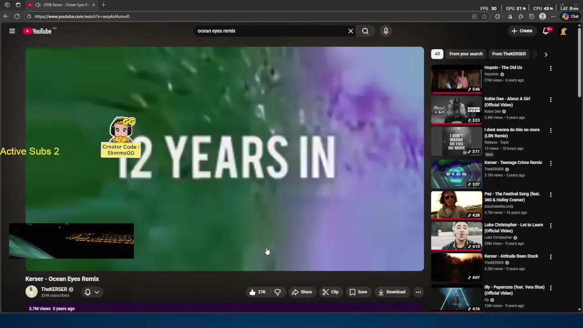Open options for Luke Christopher - Lot to Learn
Viewport: 583px width, 328px height.
tap(551, 225)
